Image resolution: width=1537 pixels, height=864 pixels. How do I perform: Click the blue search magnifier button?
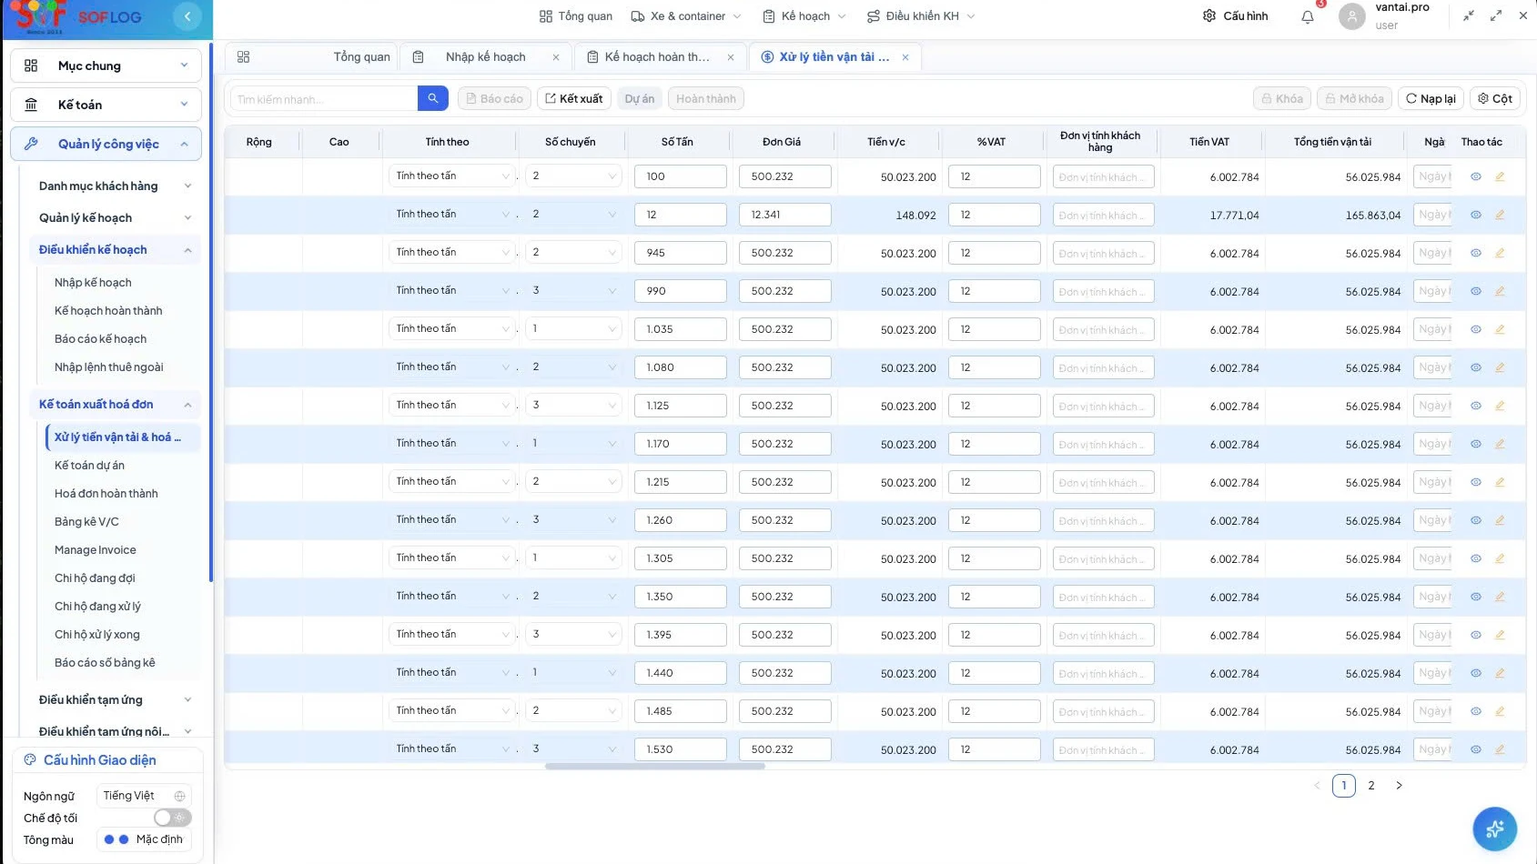coord(433,98)
